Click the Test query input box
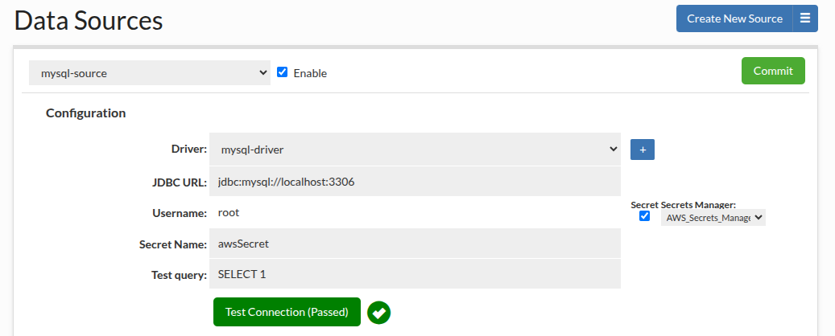Screen dimensions: 835x336 pos(415,274)
